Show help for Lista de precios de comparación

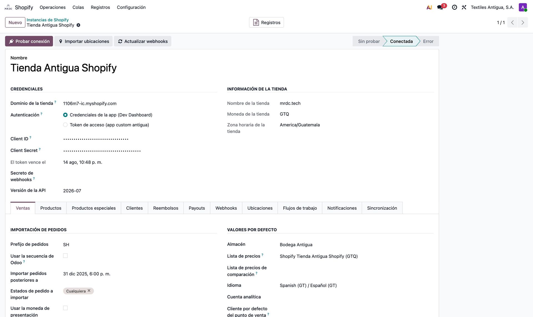click(x=257, y=273)
